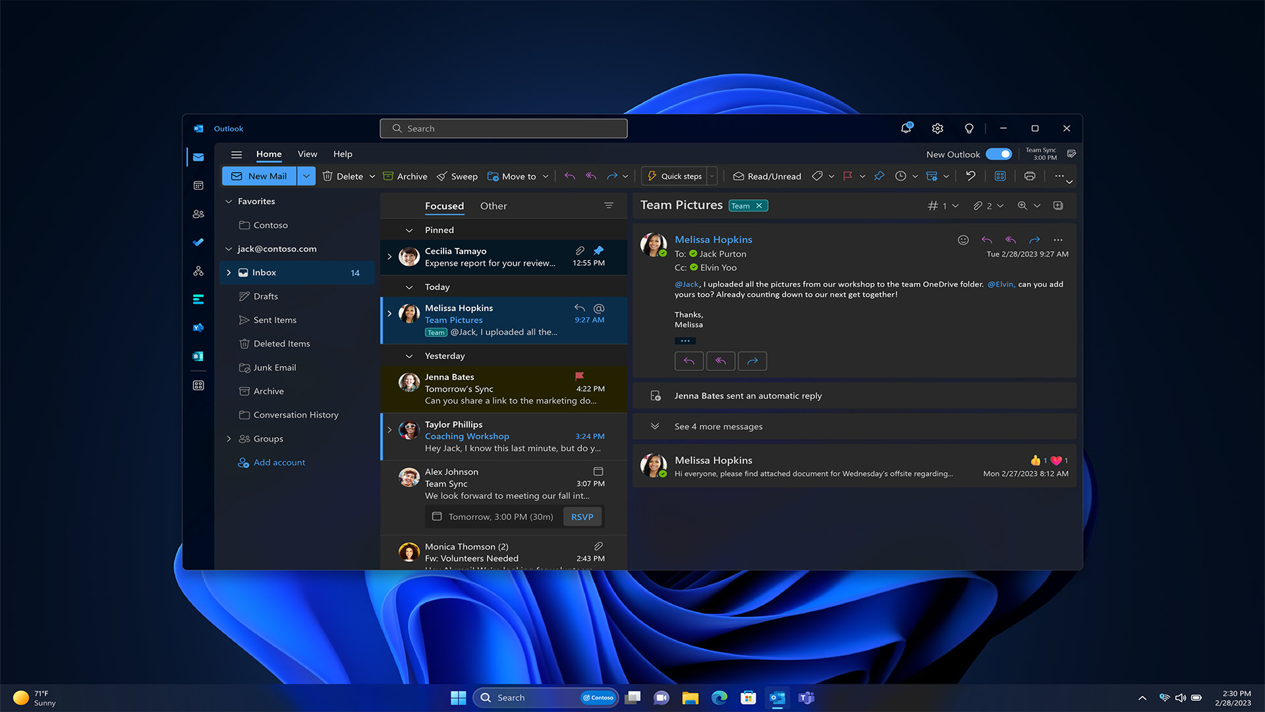Screen dimensions: 1265x712
Task: Expand the Groups folder chevron
Action: [229, 439]
